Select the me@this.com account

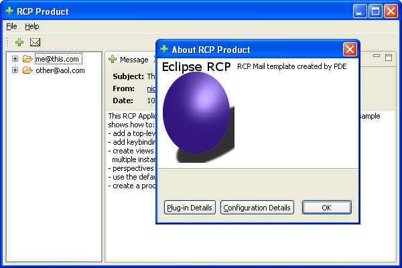(58, 59)
